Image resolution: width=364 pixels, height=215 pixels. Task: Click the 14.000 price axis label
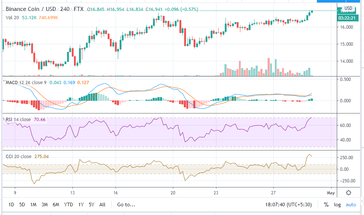(x=346, y=61)
